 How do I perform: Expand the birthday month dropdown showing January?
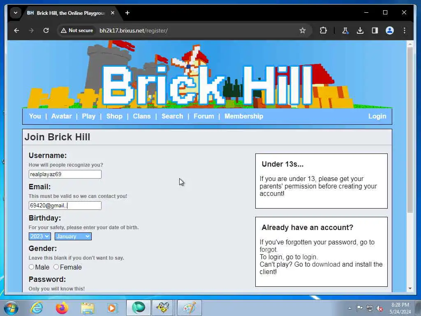[x=73, y=237]
